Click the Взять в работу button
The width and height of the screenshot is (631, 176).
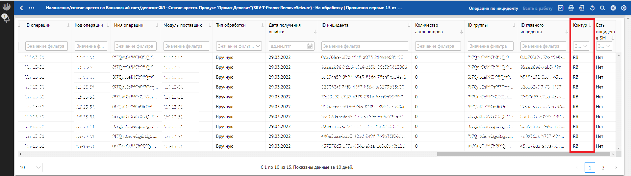pos(538,8)
